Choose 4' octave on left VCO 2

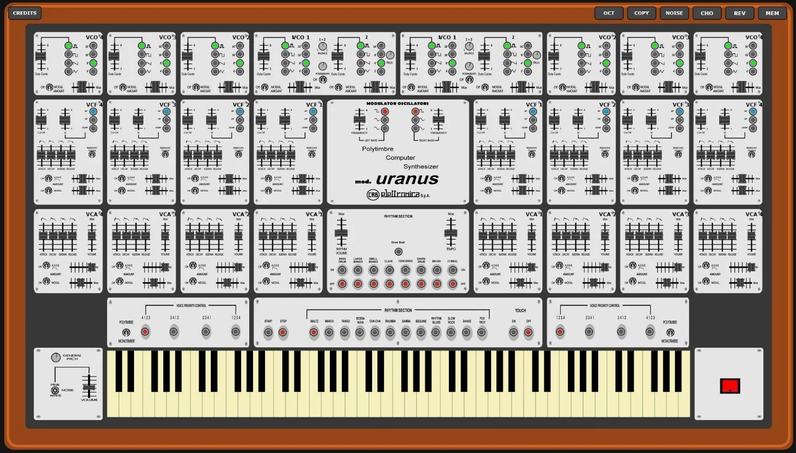pyautogui.click(x=240, y=71)
